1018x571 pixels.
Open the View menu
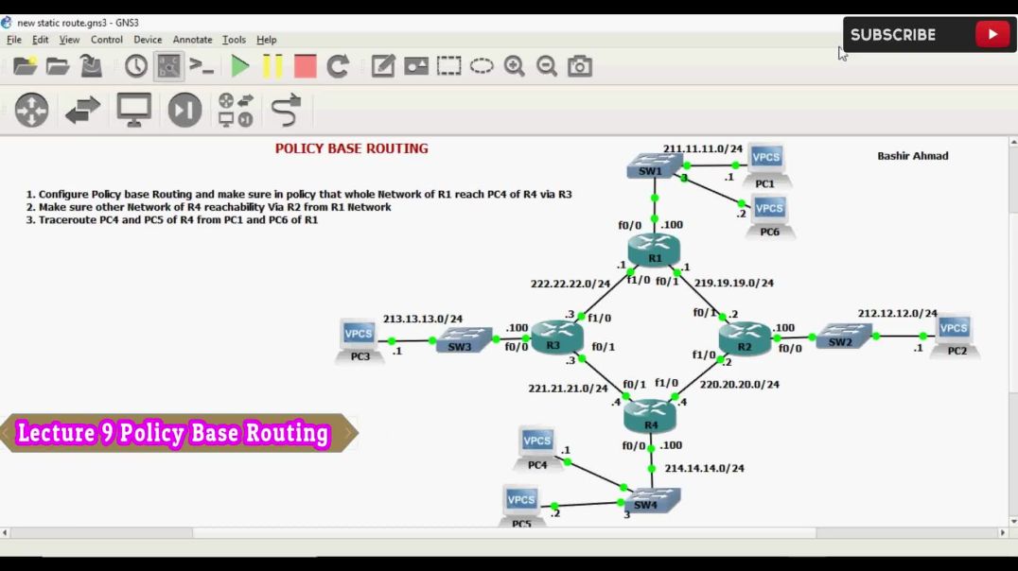coord(69,40)
